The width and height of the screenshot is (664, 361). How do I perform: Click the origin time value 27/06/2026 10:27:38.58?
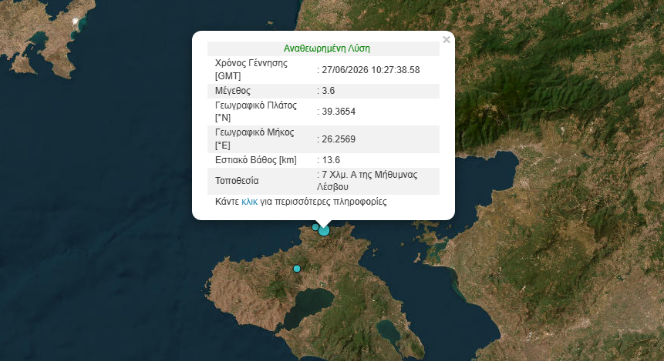click(x=370, y=70)
